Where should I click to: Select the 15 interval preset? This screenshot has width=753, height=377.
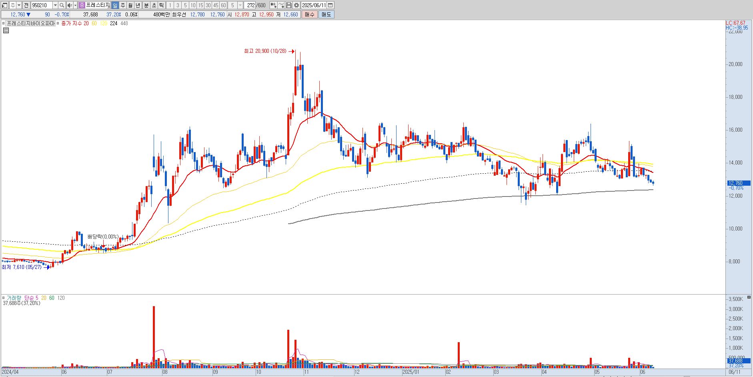pos(200,5)
